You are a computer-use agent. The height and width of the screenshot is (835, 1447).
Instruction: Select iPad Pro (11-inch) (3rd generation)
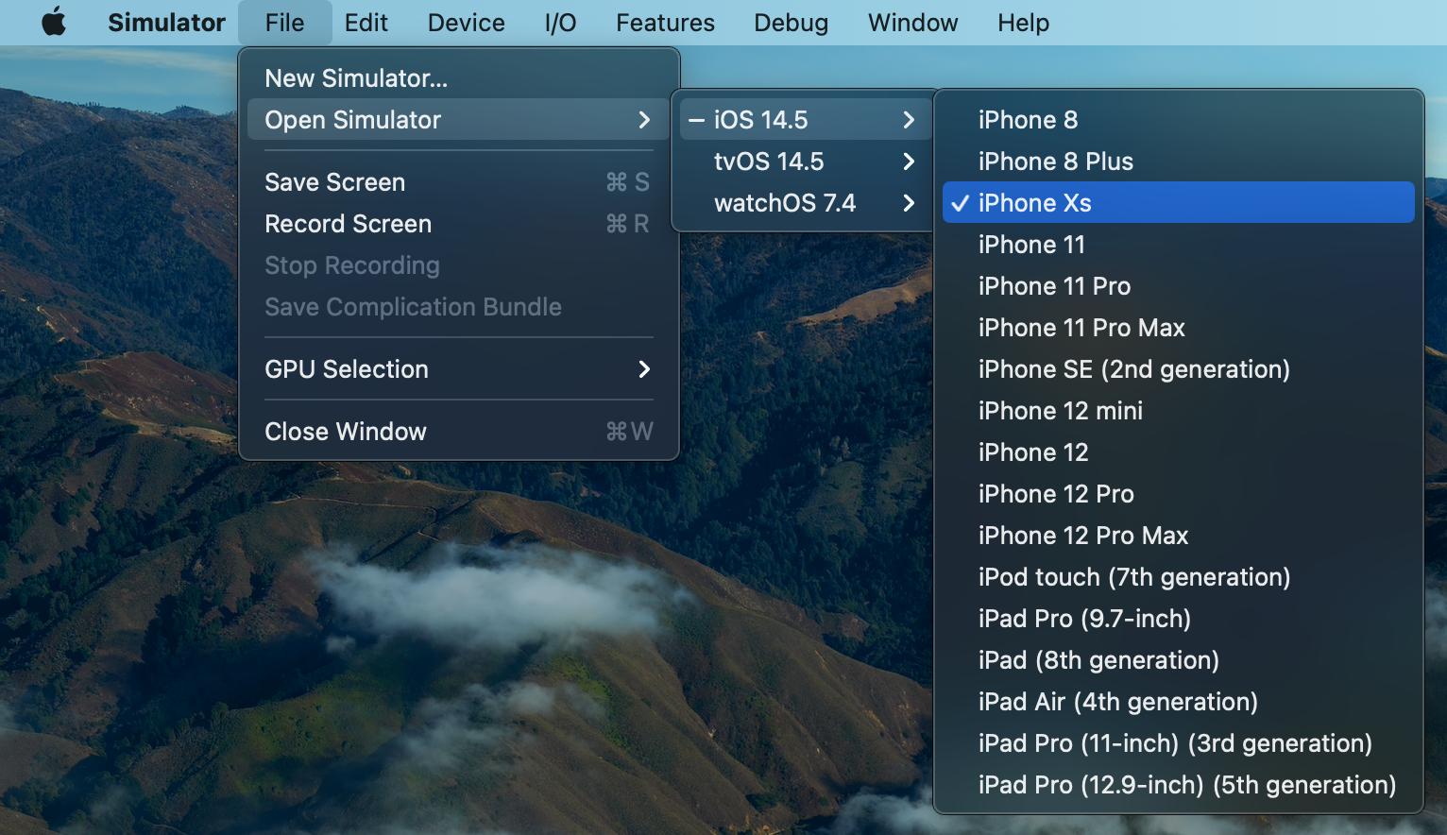pyautogui.click(x=1179, y=743)
